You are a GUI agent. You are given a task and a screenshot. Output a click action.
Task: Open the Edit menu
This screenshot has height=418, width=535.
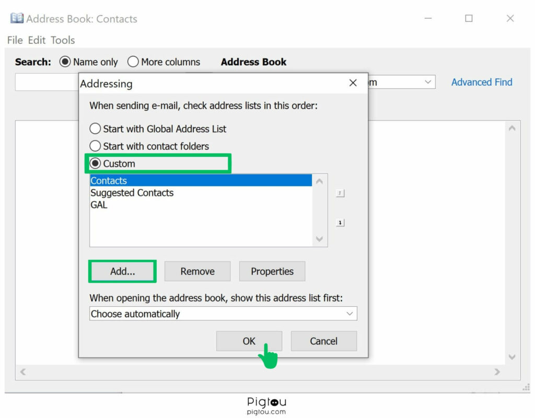pyautogui.click(x=37, y=40)
